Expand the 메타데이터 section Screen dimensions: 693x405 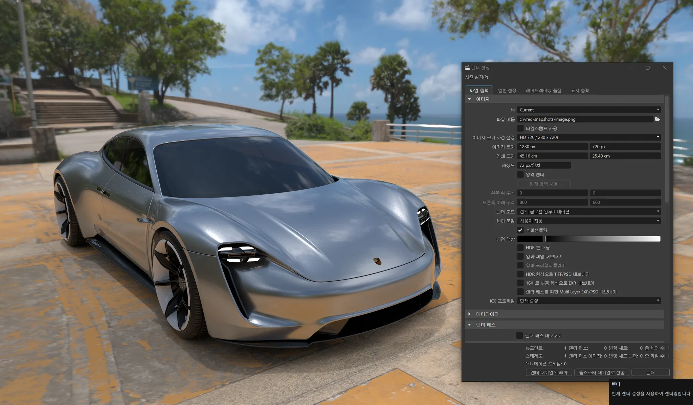[x=470, y=314]
